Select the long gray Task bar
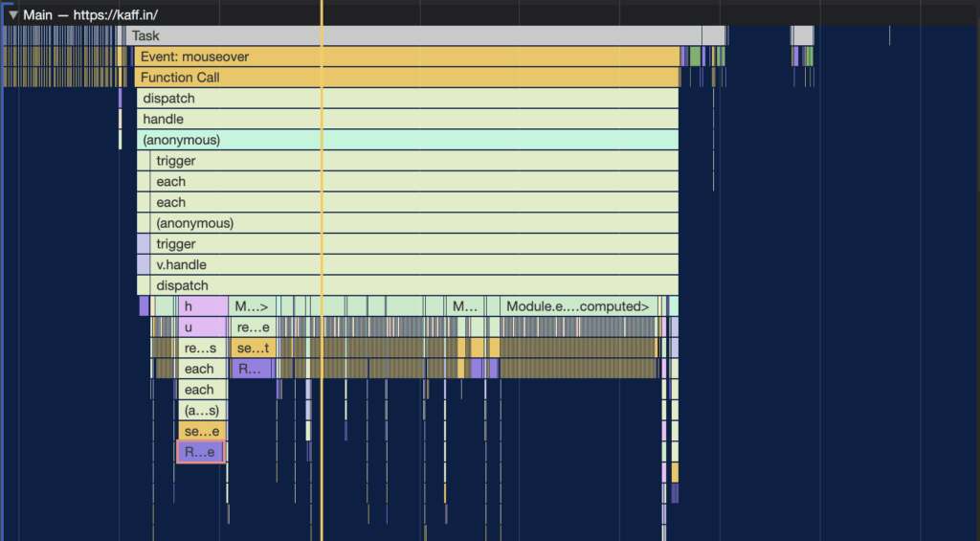This screenshot has height=541, width=980. click(413, 35)
